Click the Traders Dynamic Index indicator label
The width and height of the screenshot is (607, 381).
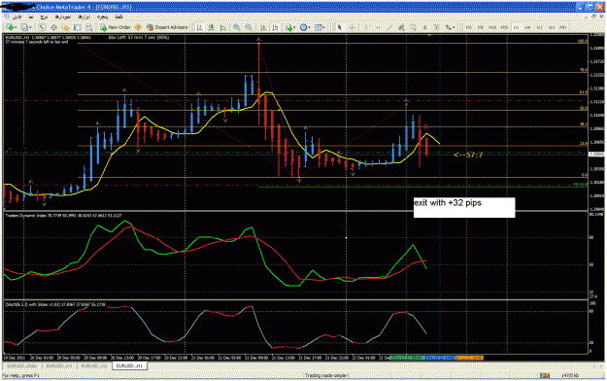click(x=63, y=215)
